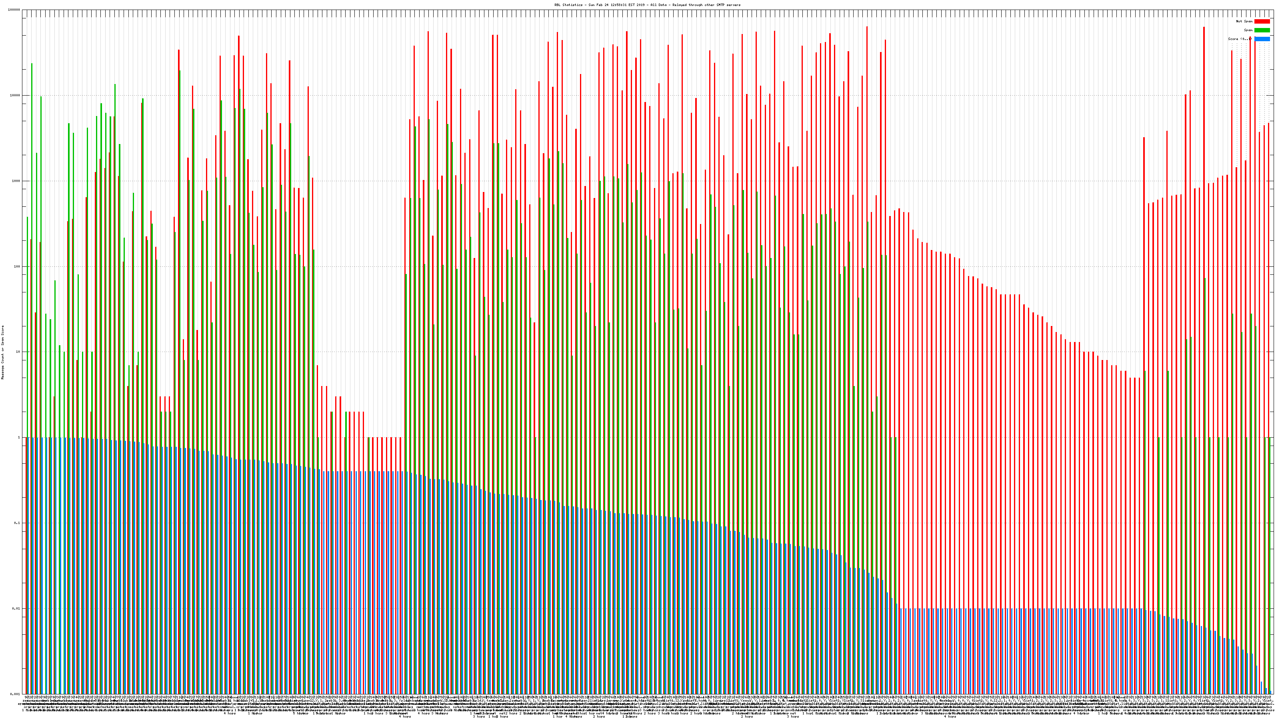This screenshot has height=720, width=1280.
Task: Click the 10000 y-axis tick label
Action: [16, 96]
